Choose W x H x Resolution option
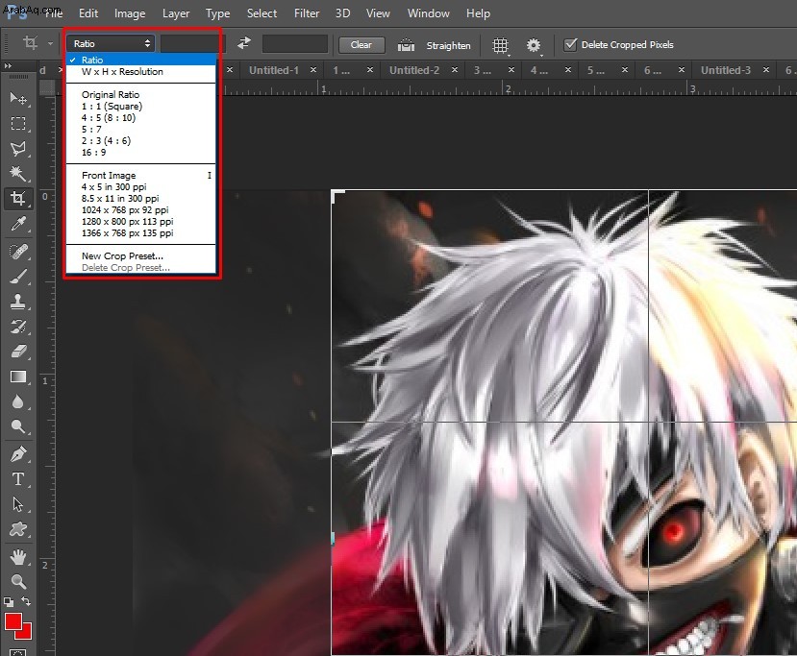This screenshot has width=797, height=656. pyautogui.click(x=141, y=72)
